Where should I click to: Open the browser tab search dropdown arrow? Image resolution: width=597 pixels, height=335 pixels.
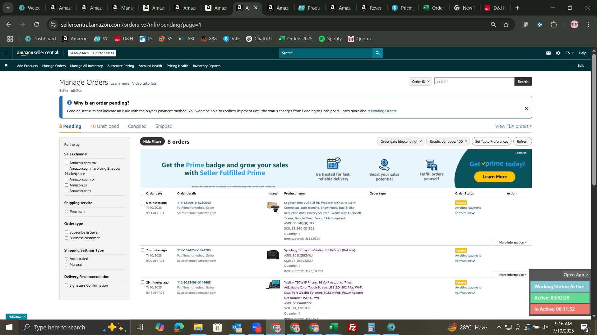click(8, 8)
